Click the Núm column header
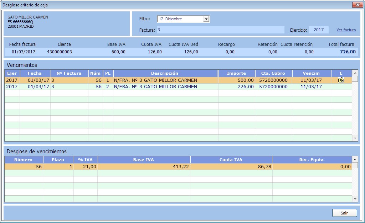Image resolution: width=365 pixels, height=223 pixels. [96, 73]
